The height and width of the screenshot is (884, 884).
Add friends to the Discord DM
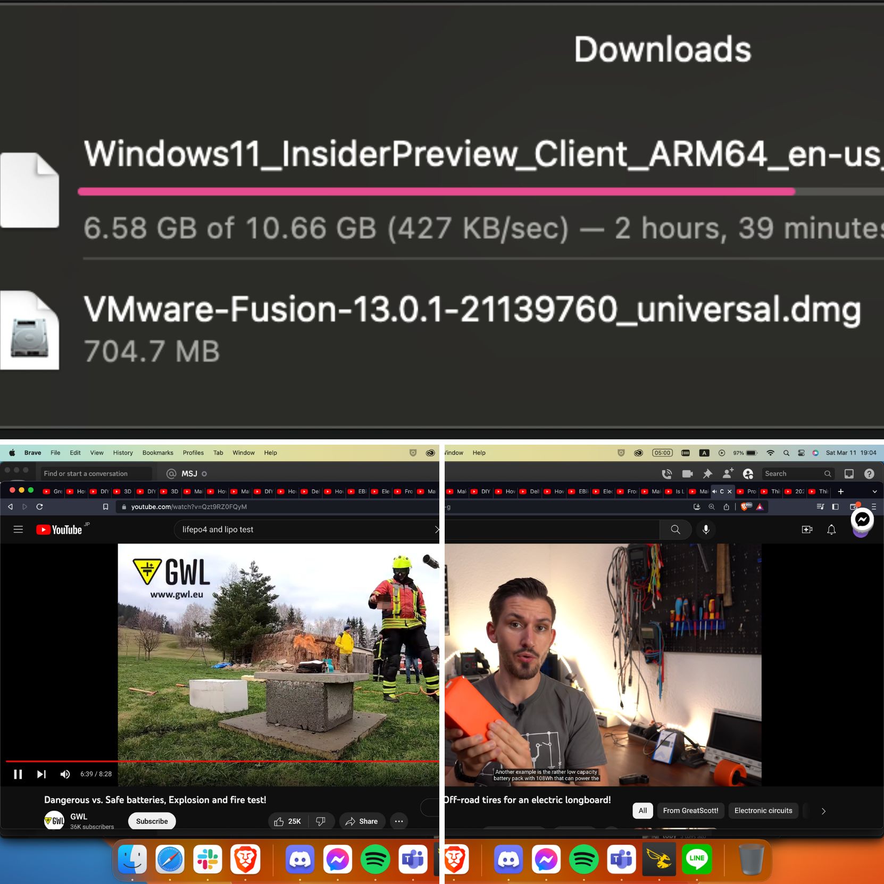coord(728,473)
